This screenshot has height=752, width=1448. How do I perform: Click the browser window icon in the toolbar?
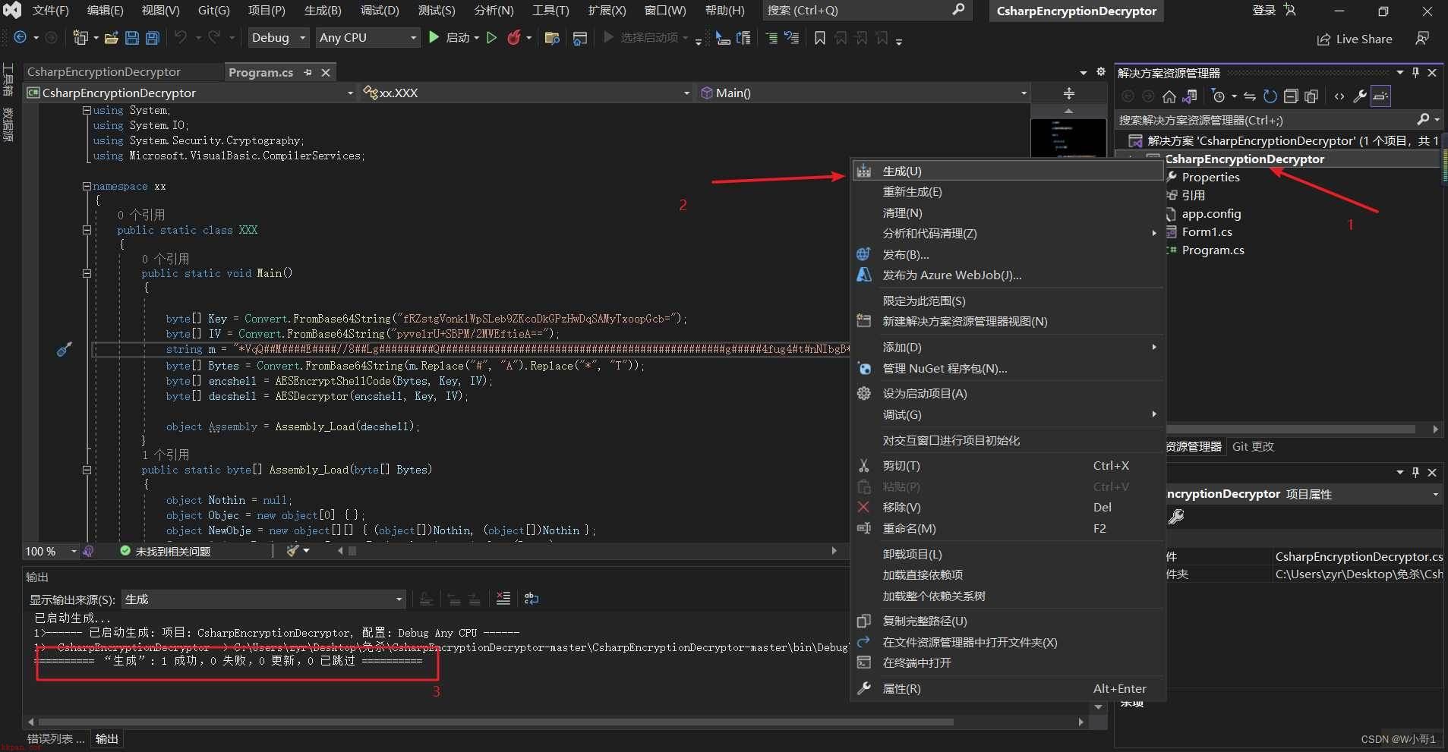pyautogui.click(x=580, y=38)
